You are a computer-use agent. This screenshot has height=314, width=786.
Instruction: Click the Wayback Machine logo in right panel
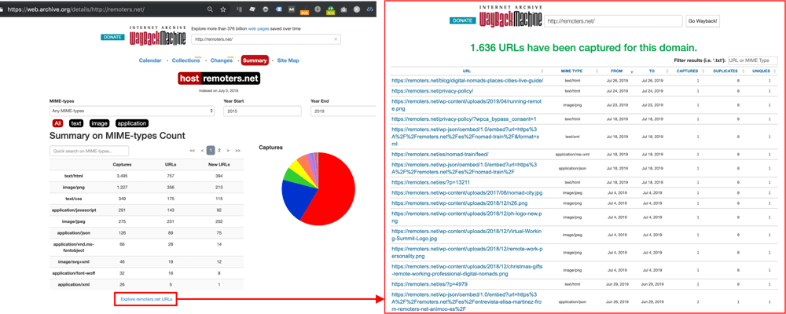click(510, 17)
